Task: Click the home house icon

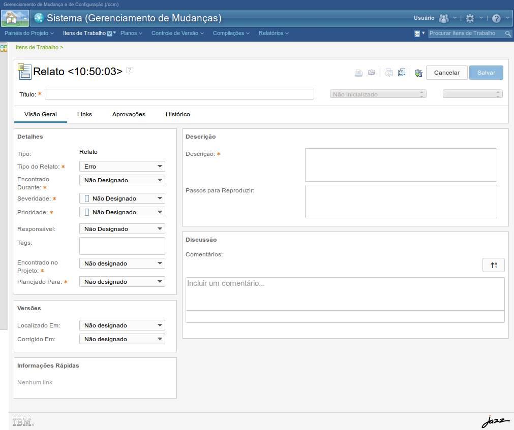Action: click(x=12, y=18)
